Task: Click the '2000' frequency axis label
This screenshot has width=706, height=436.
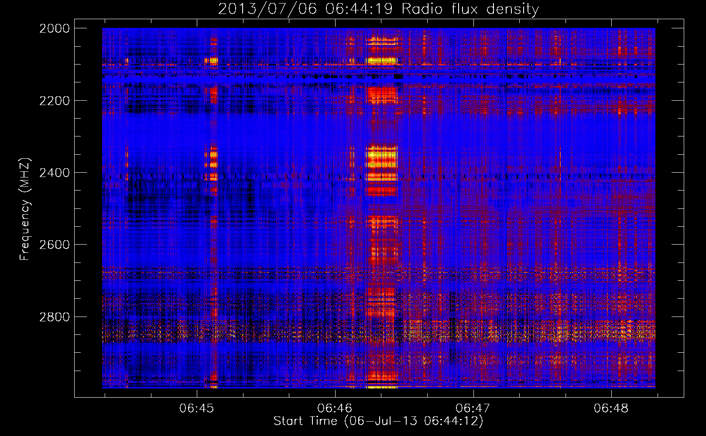Action: click(x=55, y=28)
